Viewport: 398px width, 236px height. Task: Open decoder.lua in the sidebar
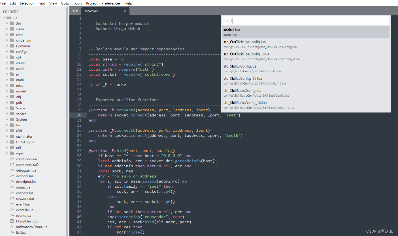25,176
